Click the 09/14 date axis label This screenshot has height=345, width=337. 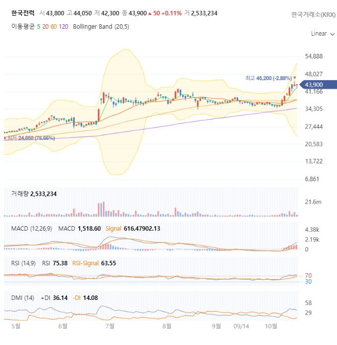click(x=241, y=326)
